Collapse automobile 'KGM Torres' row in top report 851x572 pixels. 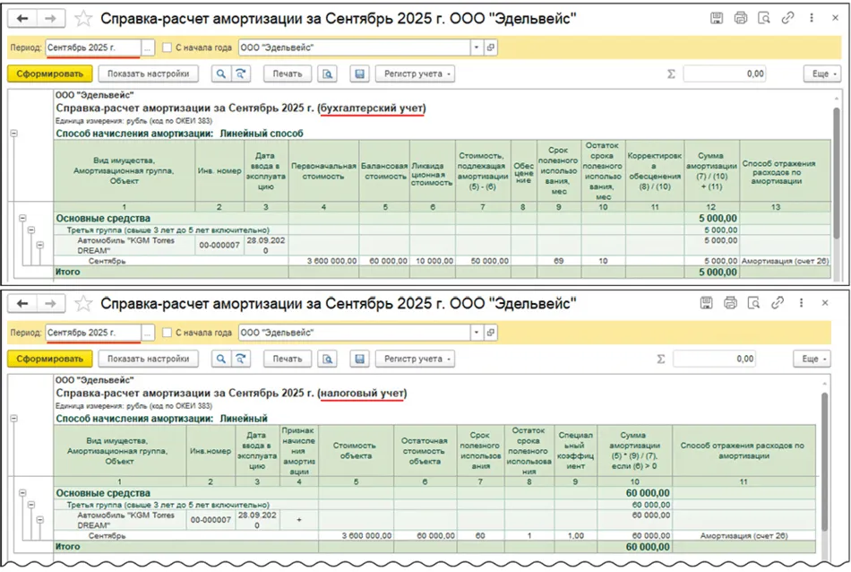coord(39,245)
